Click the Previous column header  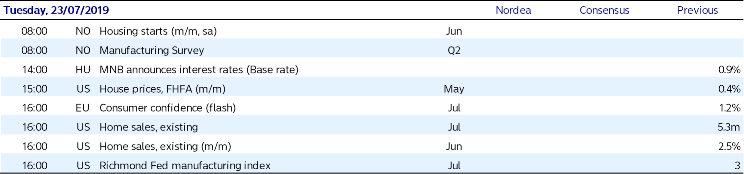tap(697, 10)
